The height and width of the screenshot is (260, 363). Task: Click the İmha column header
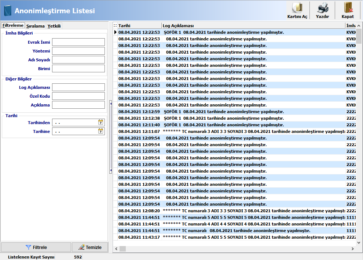tap(351, 25)
